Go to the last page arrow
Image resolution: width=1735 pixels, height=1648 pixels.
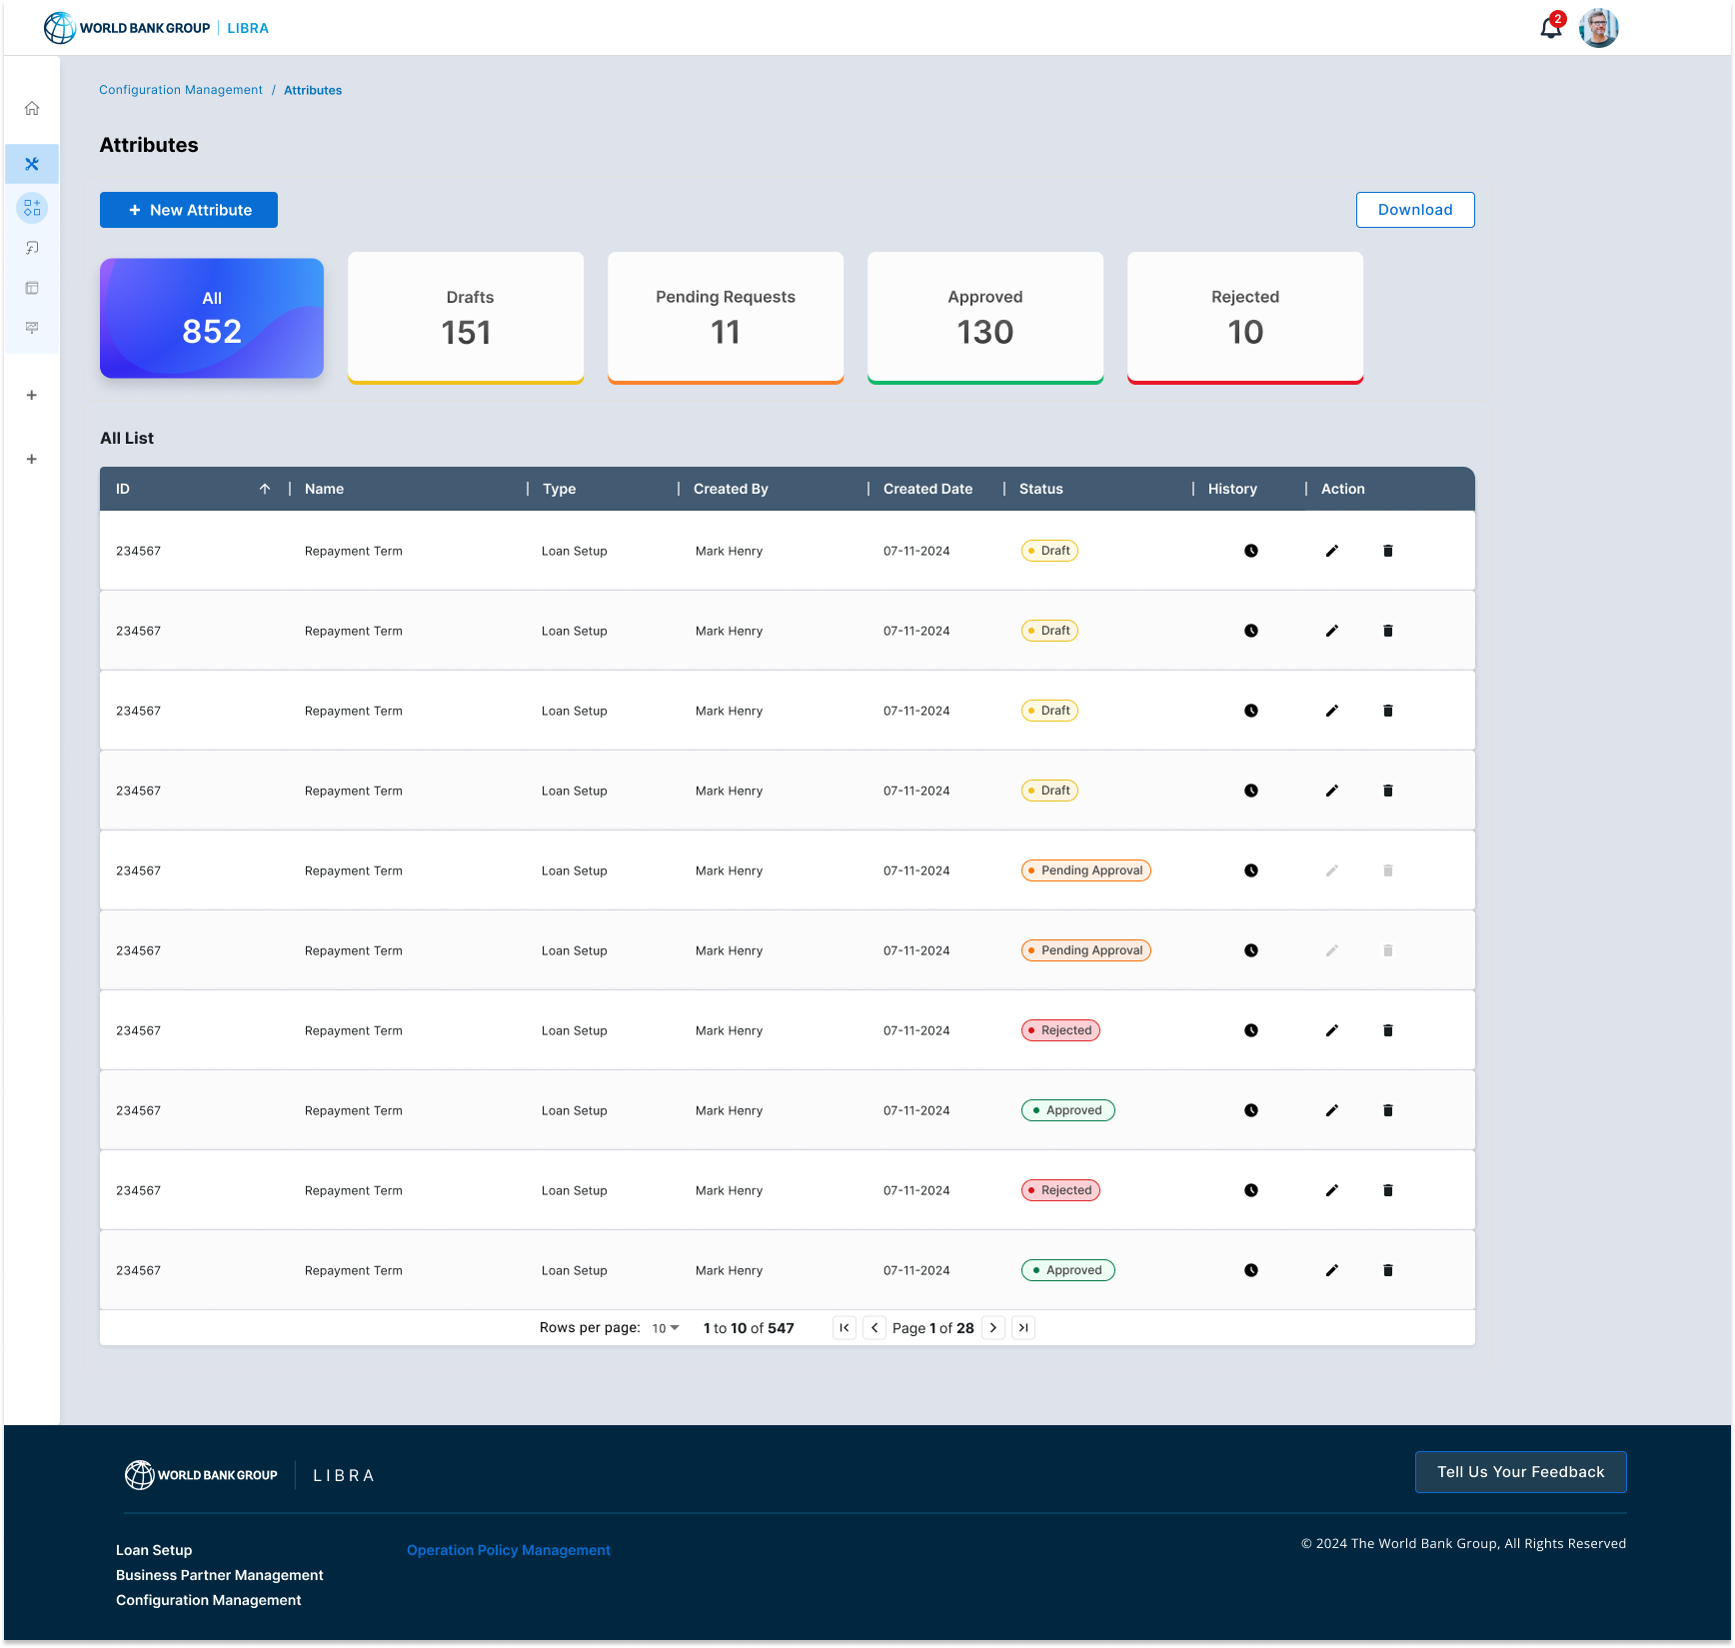1022,1328
